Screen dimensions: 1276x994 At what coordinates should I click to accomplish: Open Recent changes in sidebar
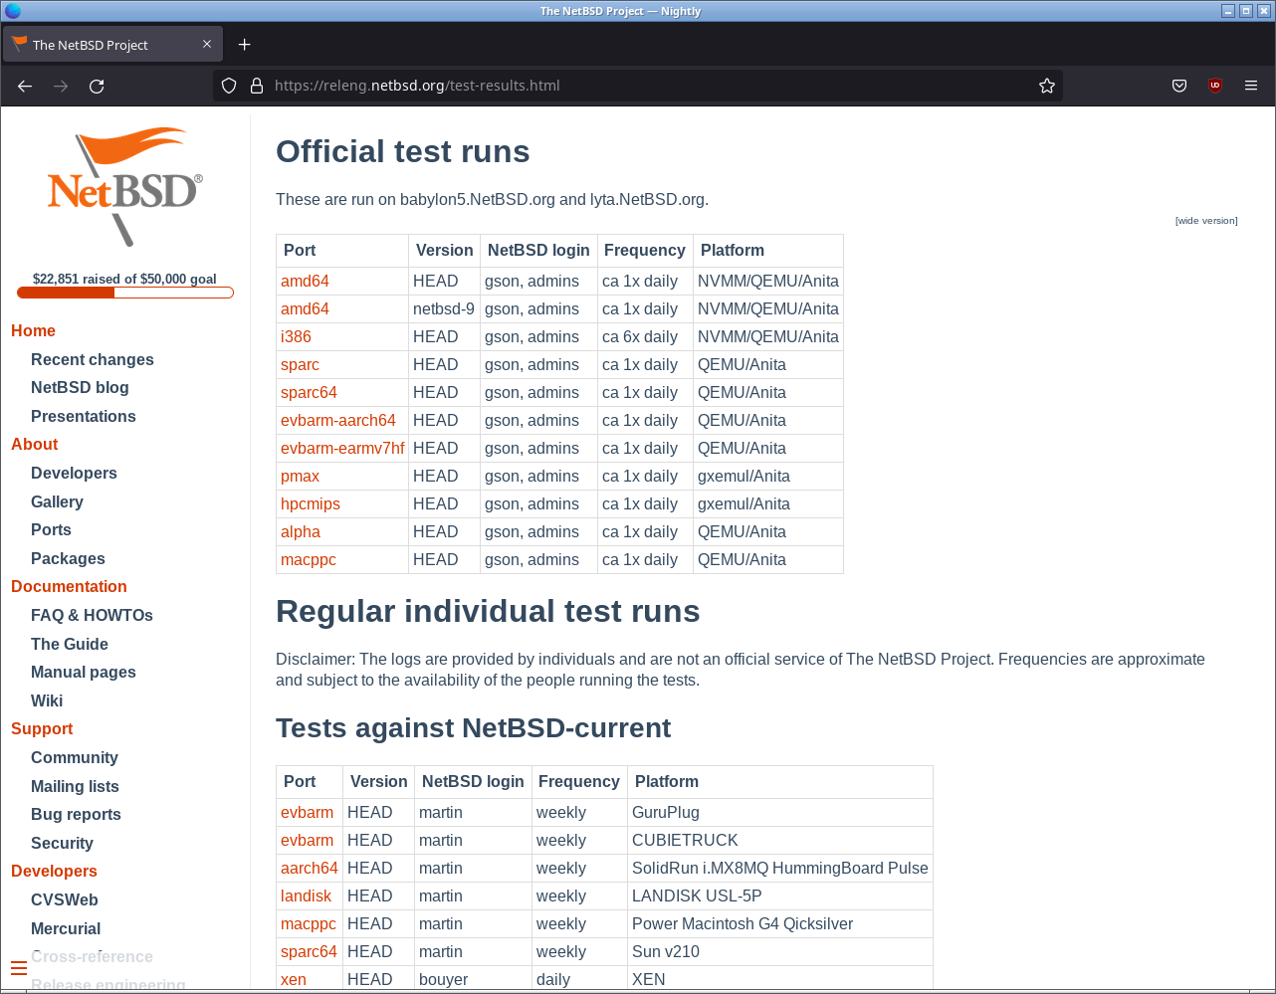point(93,360)
